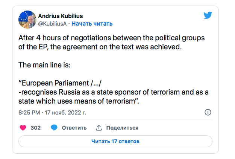
Task: Open the tweet info circle icon
Action: [x=208, y=112]
